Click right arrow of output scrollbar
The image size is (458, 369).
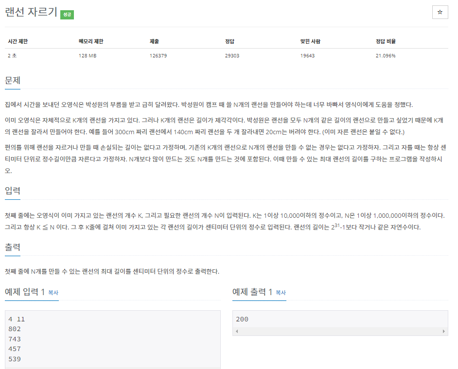(x=444, y=331)
